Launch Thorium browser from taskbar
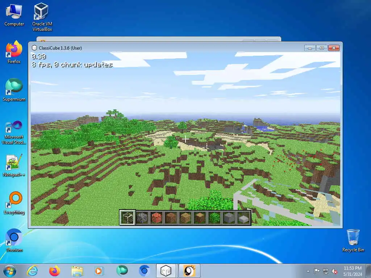This screenshot has height=278, width=371. click(144, 271)
